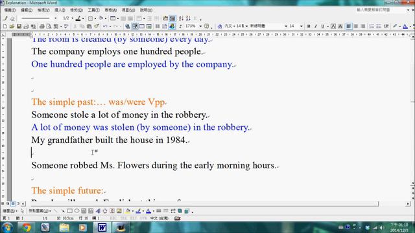Expand the border color arrow
The image size is (415, 233).
(83, 18)
